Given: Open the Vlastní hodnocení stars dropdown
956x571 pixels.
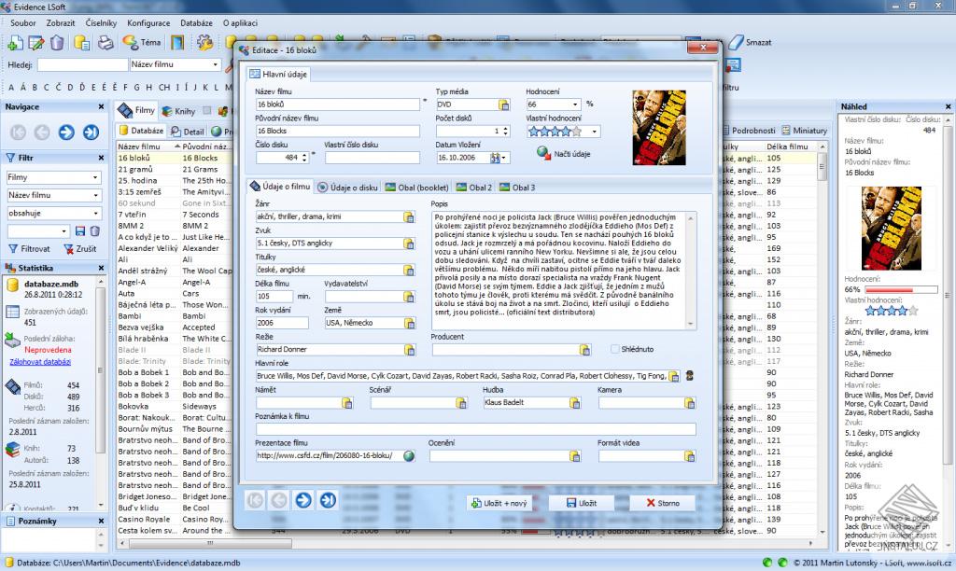Looking at the screenshot, I should click(595, 131).
